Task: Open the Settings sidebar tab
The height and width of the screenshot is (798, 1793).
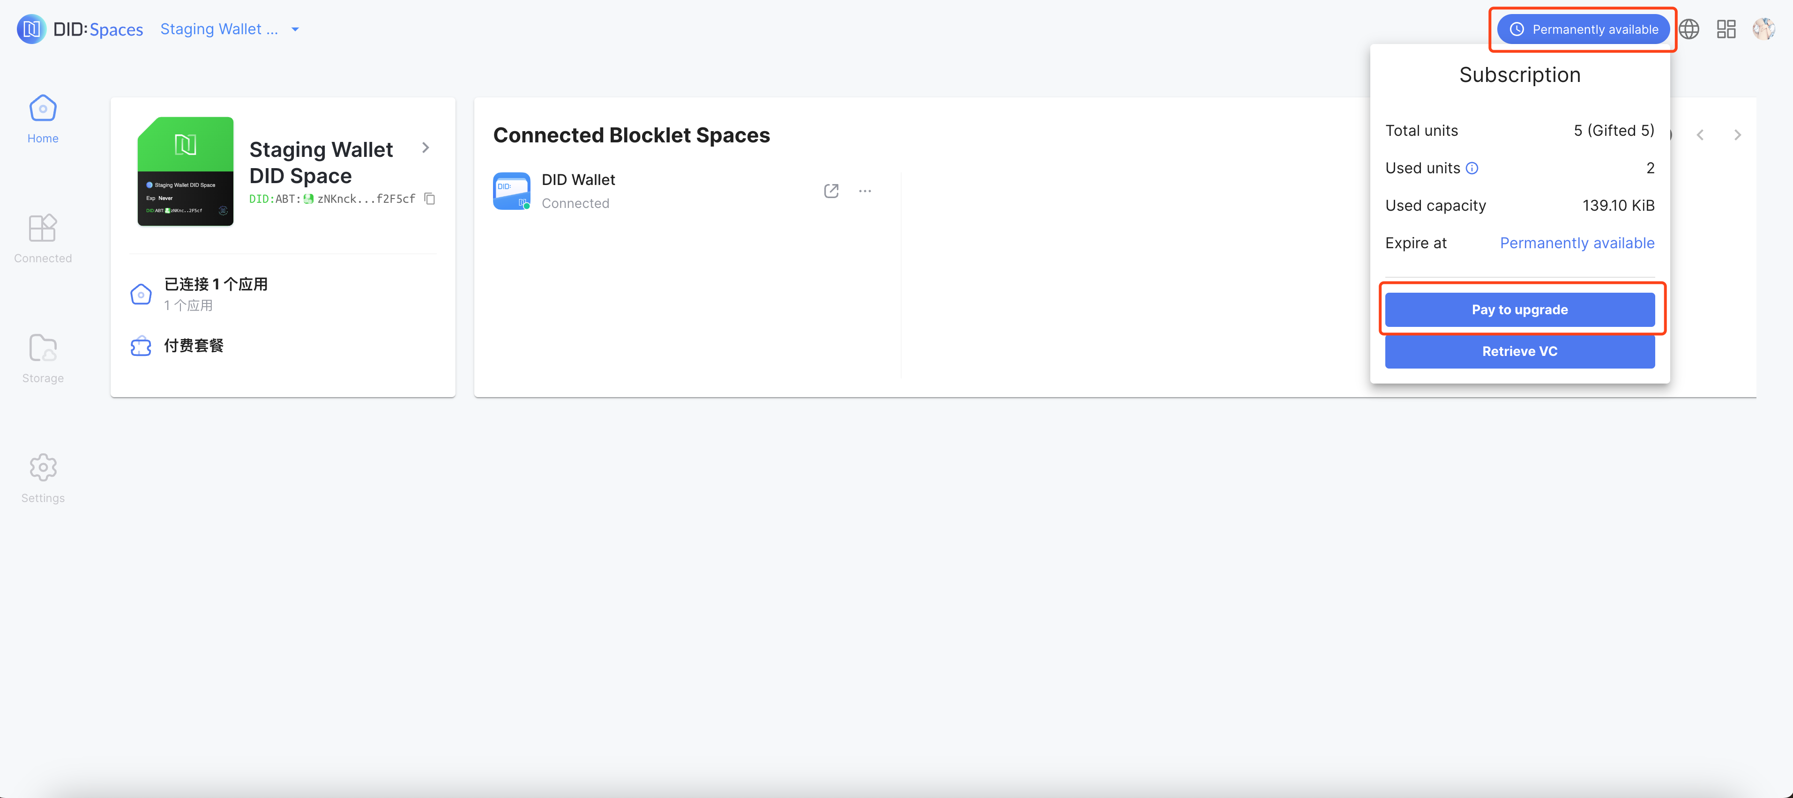Action: pyautogui.click(x=43, y=478)
